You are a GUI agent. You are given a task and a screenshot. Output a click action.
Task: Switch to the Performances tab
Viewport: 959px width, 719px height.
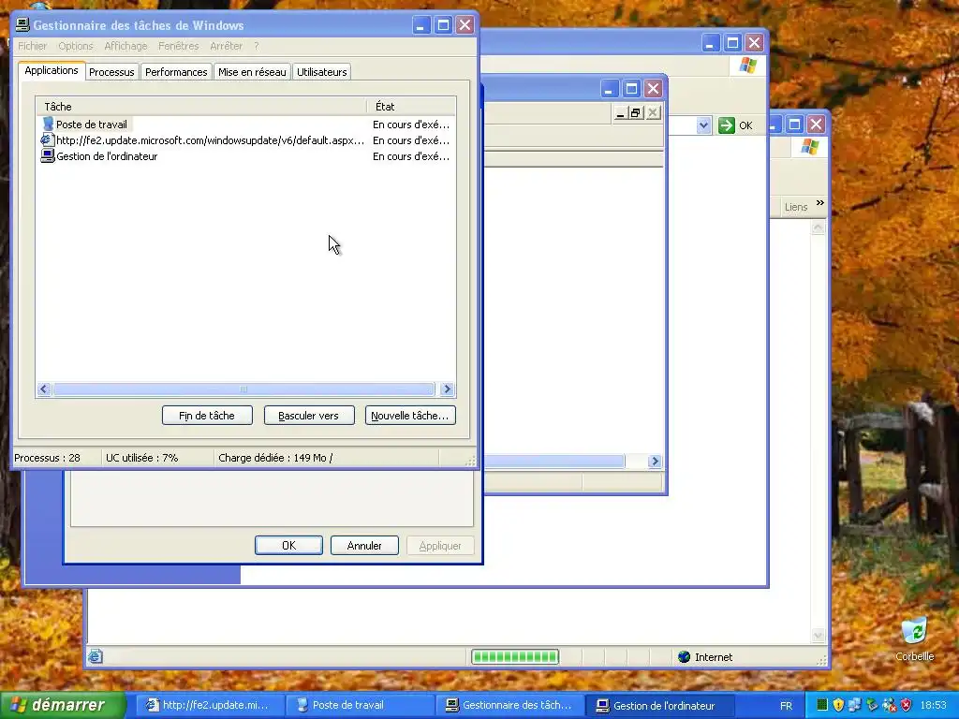[x=176, y=71]
